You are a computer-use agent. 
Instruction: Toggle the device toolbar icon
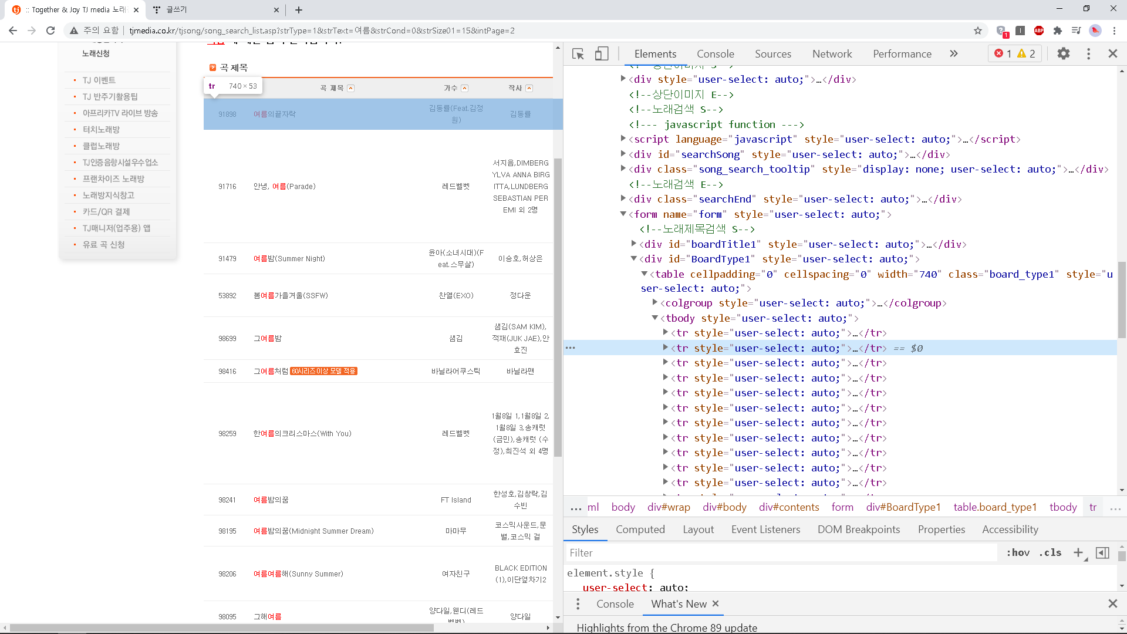tap(602, 54)
